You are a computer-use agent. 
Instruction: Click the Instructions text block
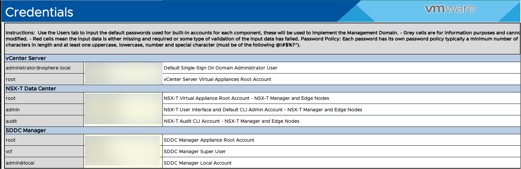point(262,38)
